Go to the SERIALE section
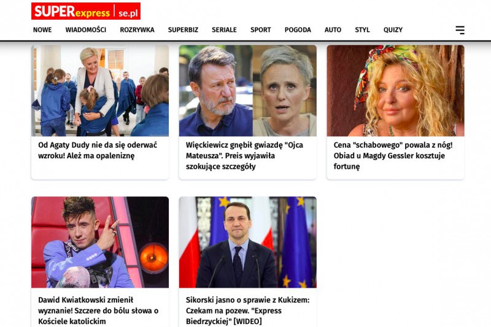This screenshot has width=491, height=327. [224, 29]
